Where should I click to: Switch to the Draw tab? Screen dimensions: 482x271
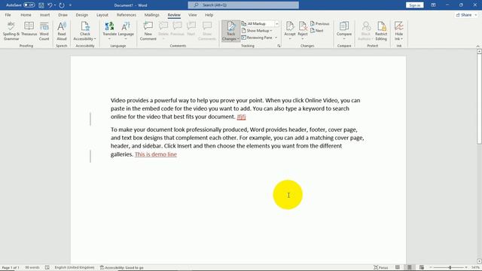63,15
